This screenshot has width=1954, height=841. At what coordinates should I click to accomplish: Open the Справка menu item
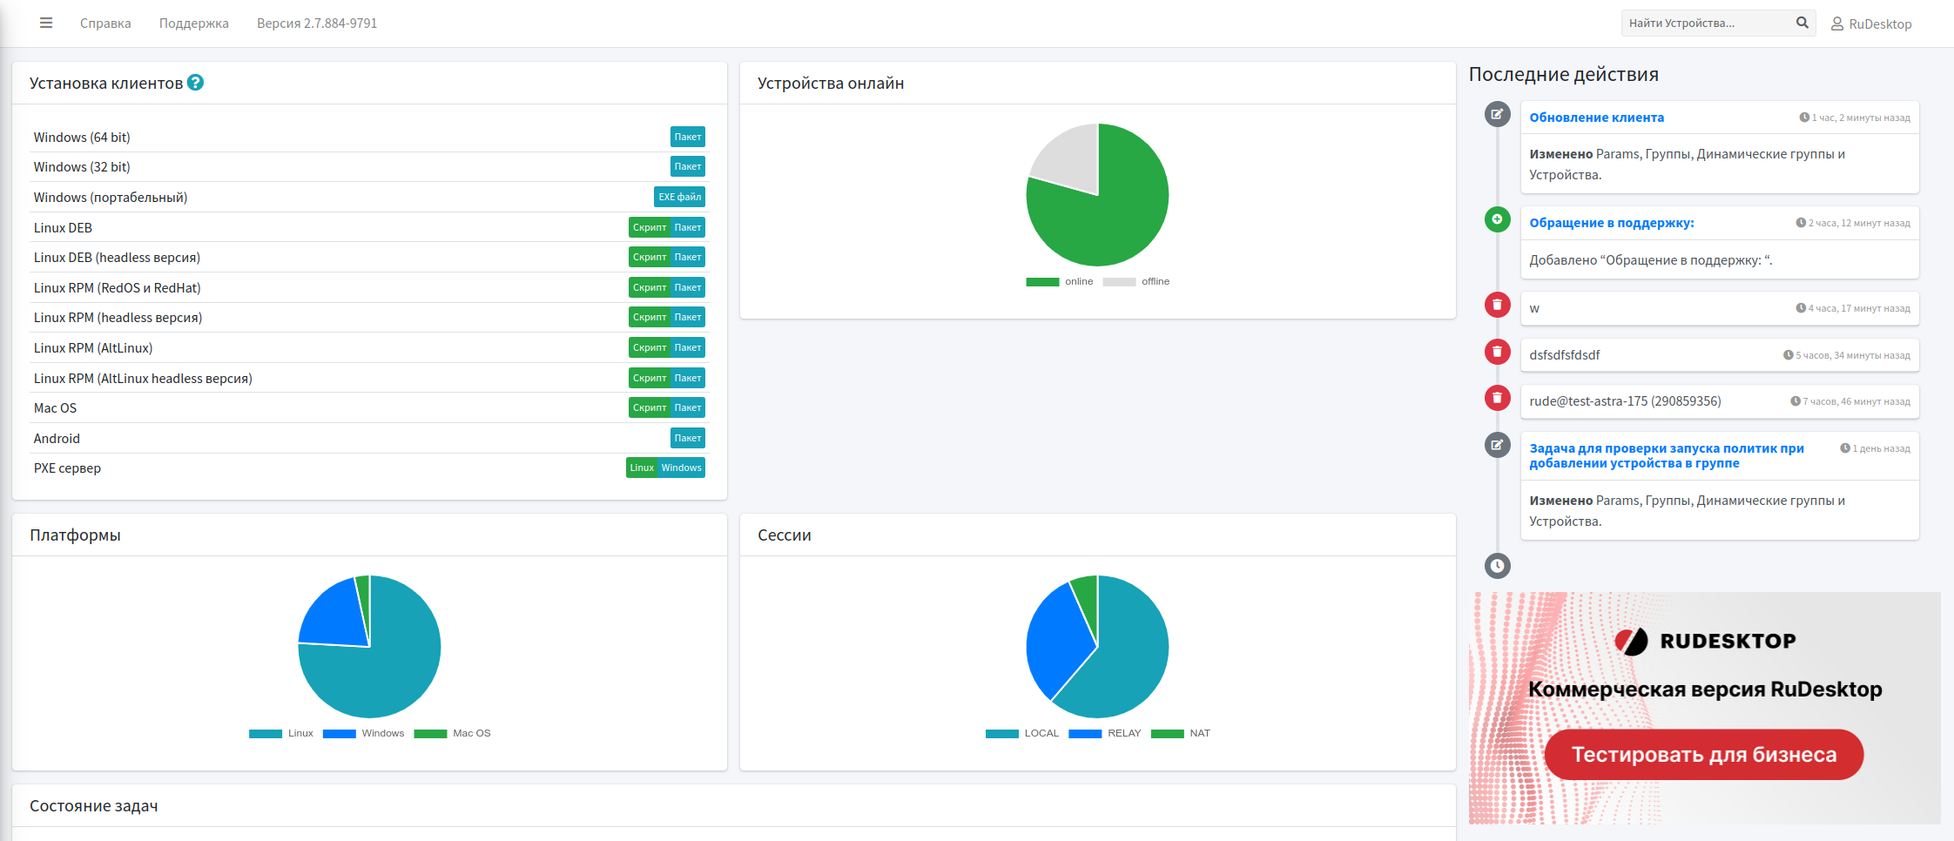pyautogui.click(x=105, y=24)
